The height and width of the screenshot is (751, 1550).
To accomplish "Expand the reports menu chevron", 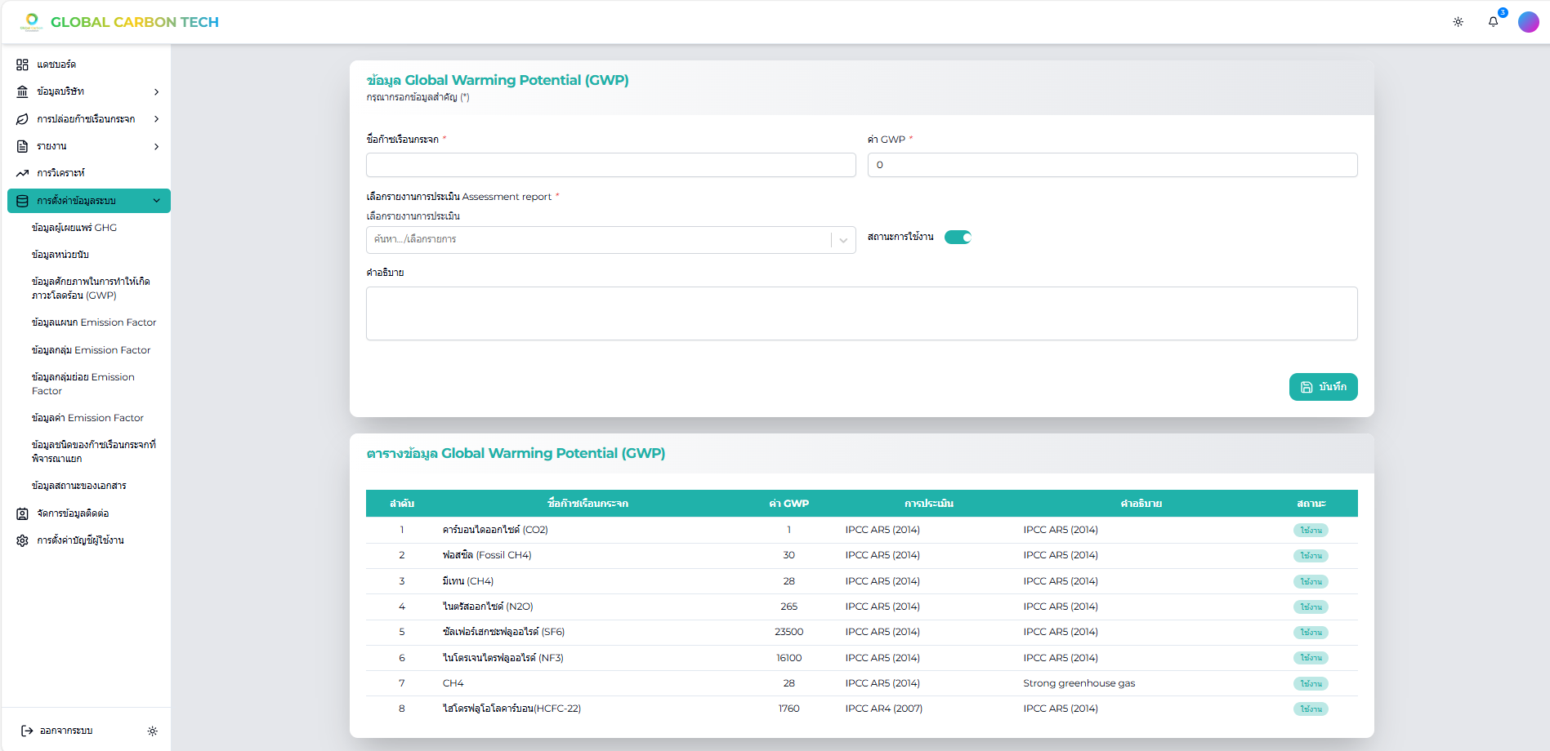I will (x=156, y=147).
